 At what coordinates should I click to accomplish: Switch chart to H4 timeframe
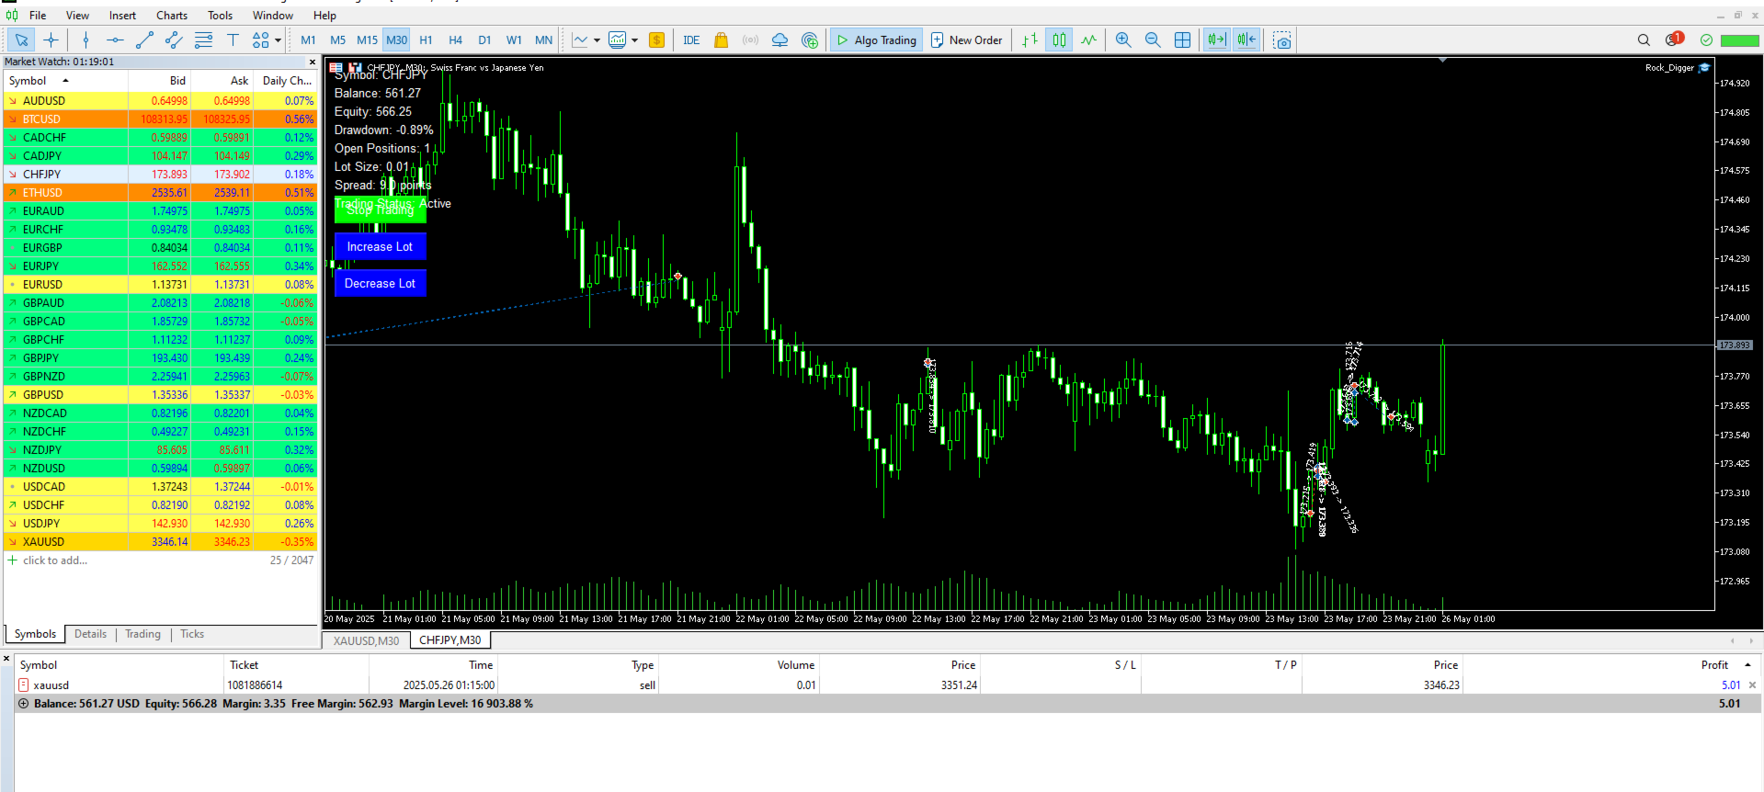pos(455,40)
